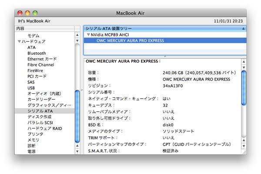Open ディスク作成 in the sidebar
Viewport: 261px width, 174px height.
pyautogui.click(x=40, y=117)
